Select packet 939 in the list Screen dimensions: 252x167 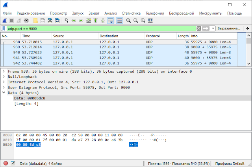[119, 47]
